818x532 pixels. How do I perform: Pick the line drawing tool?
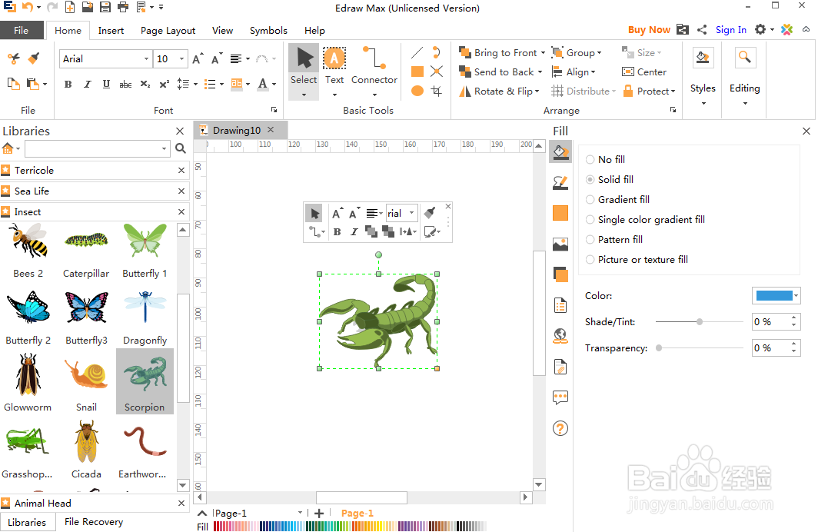[x=417, y=53]
